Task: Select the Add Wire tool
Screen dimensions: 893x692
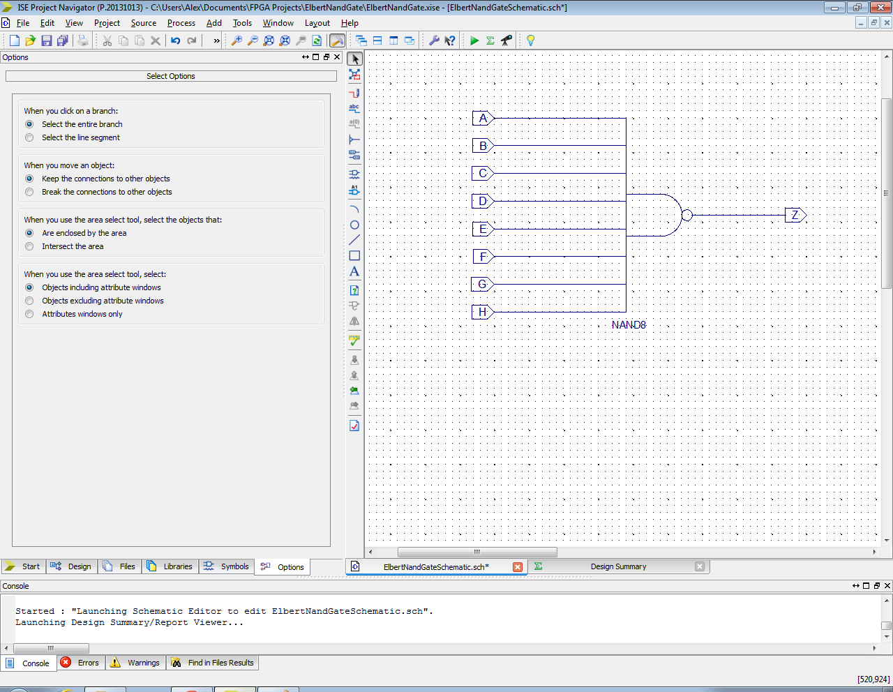Action: click(x=354, y=92)
